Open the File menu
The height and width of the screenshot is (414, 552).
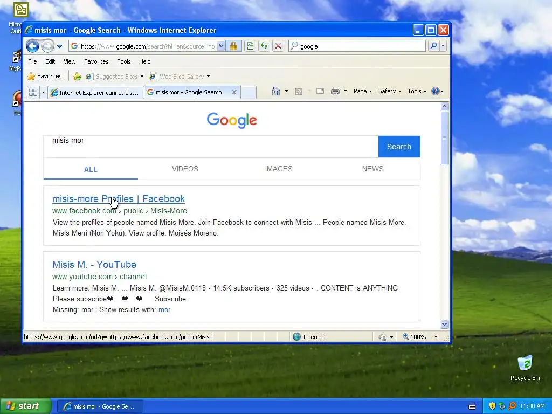click(x=32, y=61)
